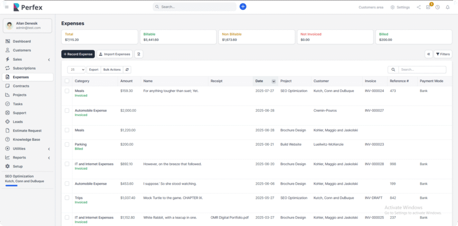The image size is (458, 226).
Task: Click the SEO Optimization project progress bar
Action: (11, 185)
